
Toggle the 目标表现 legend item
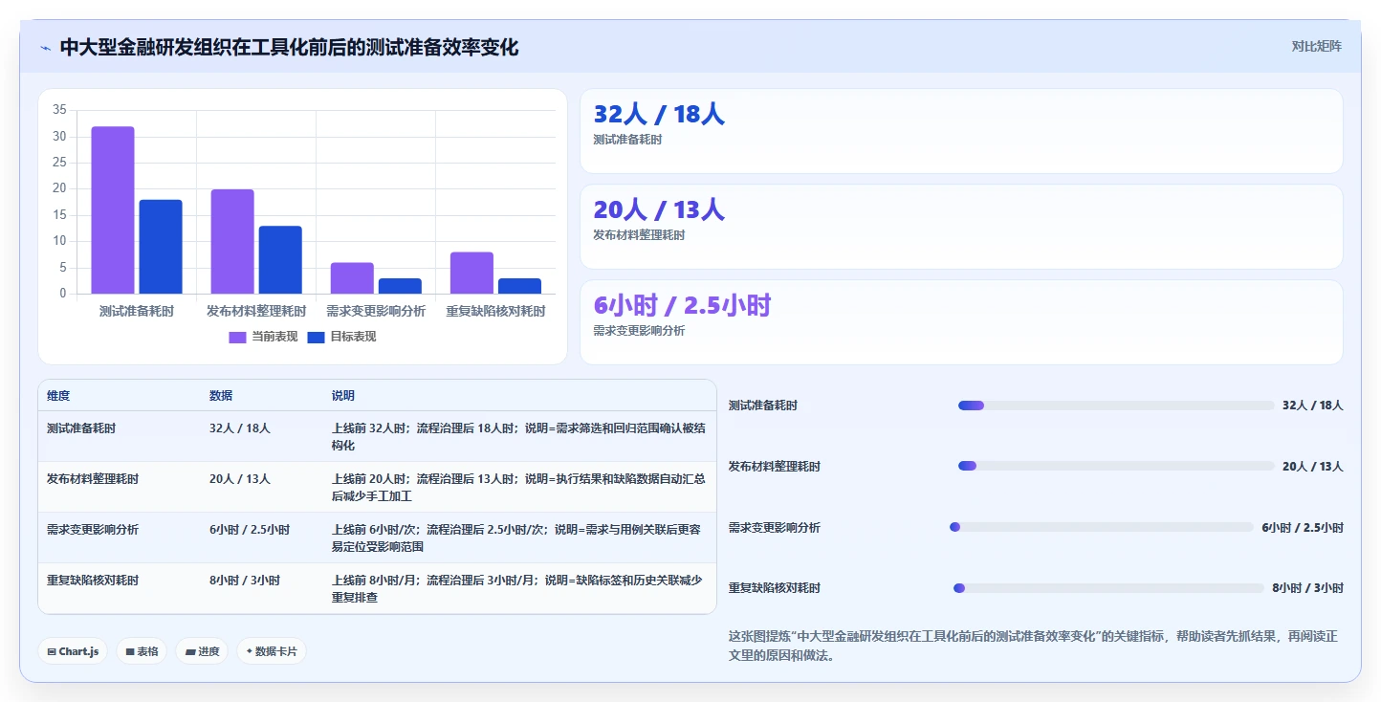(x=341, y=337)
